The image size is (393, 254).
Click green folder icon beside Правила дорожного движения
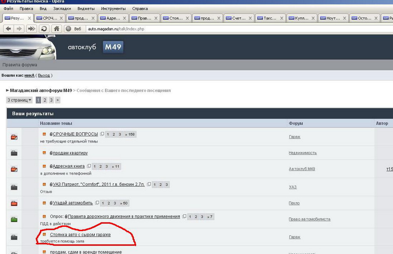(14, 219)
